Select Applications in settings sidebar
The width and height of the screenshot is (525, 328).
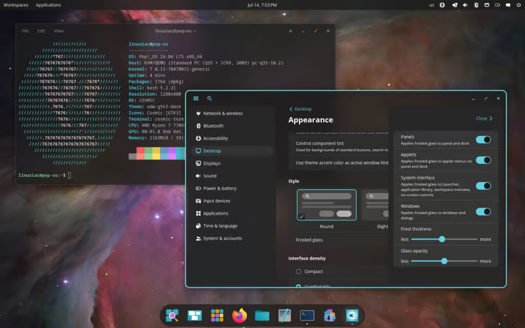tap(233, 213)
